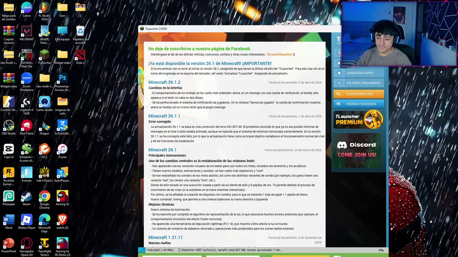
Task: Launch FL Studio 2024 from desktop
Action: pyautogui.click(x=44, y=12)
